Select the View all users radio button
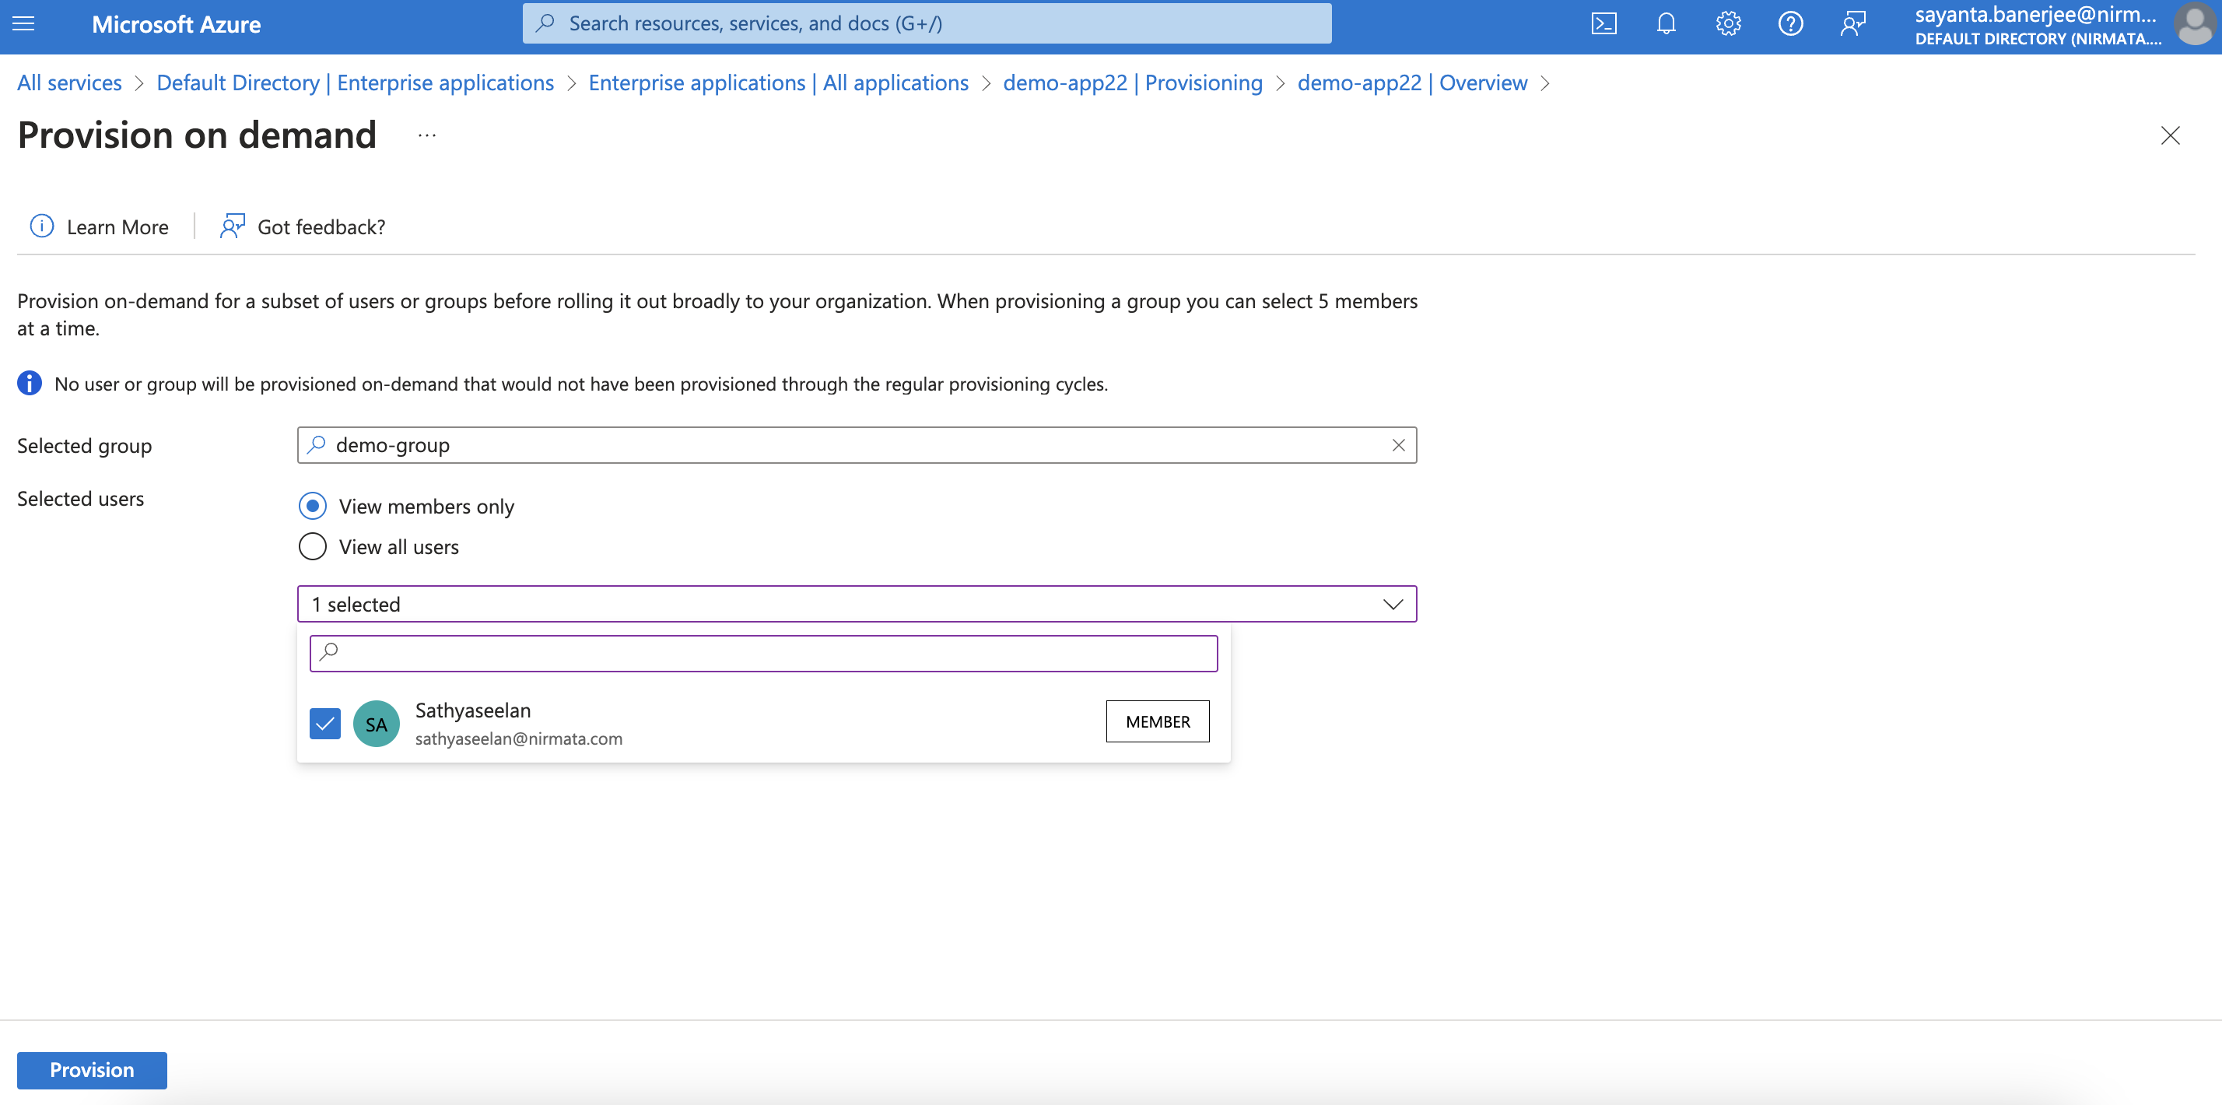This screenshot has width=2222, height=1105. coord(312,546)
